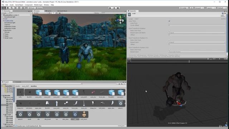The width and height of the screenshot is (229, 129).
Task: Click the preview timeline playhead marker
Action: click(189, 61)
